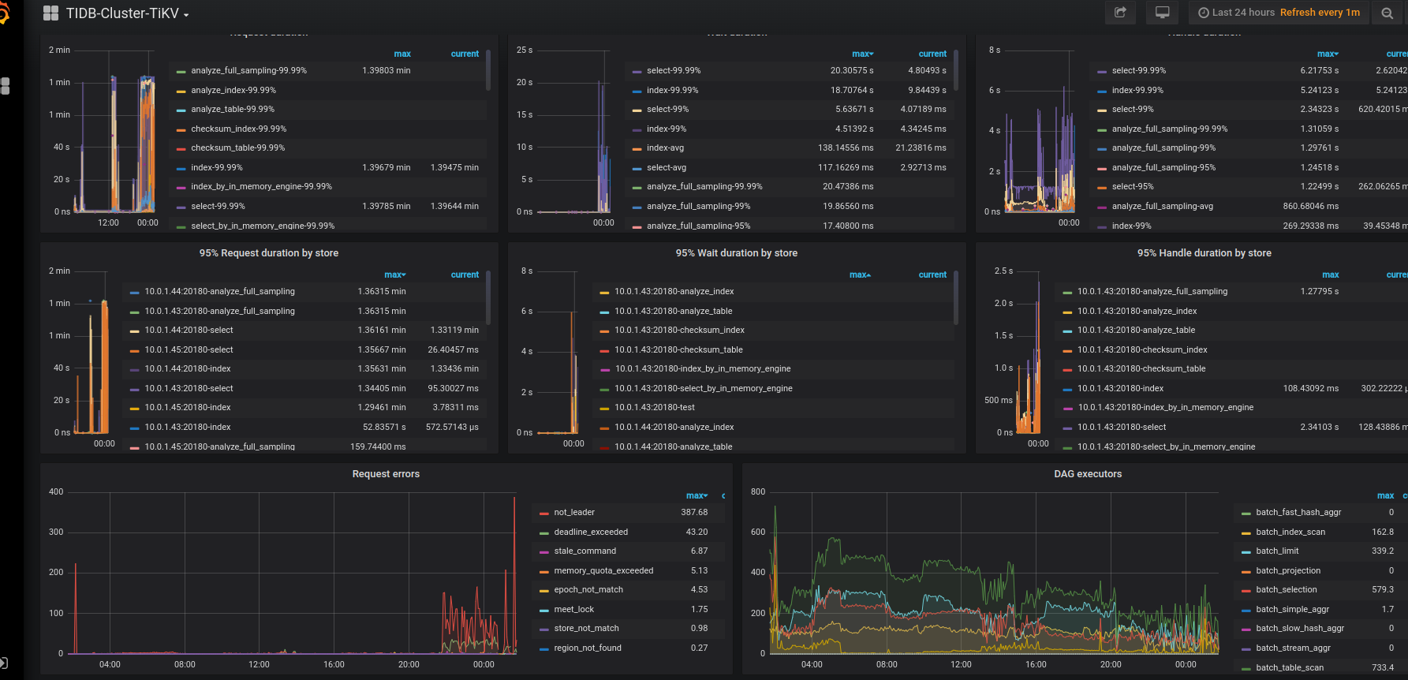Click the Grafana logo in the sidebar
Viewport: 1408px width, 680px height.
[x=3, y=13]
